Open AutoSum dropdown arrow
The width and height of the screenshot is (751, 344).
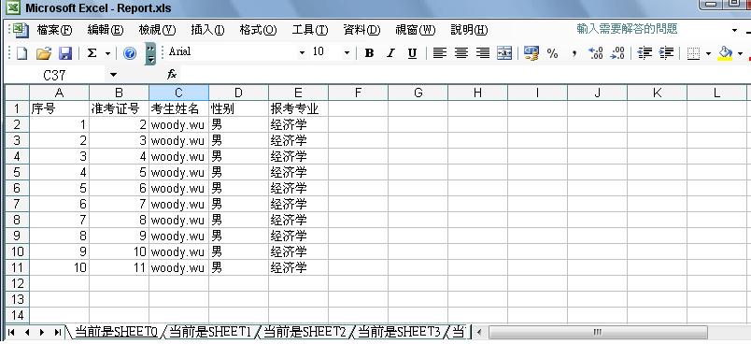click(x=107, y=53)
